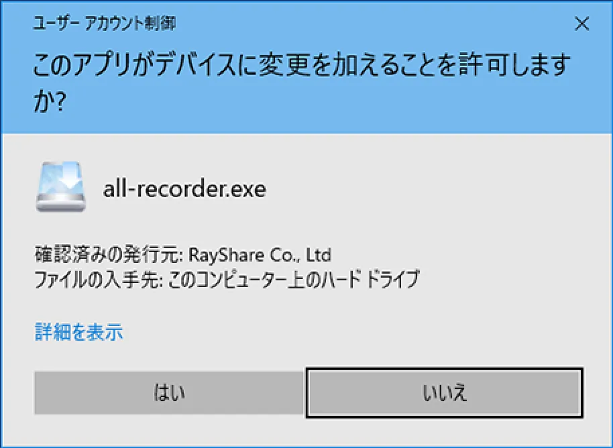Click the Ltd text in publisher line
The image size is (613, 448).
click(x=318, y=256)
